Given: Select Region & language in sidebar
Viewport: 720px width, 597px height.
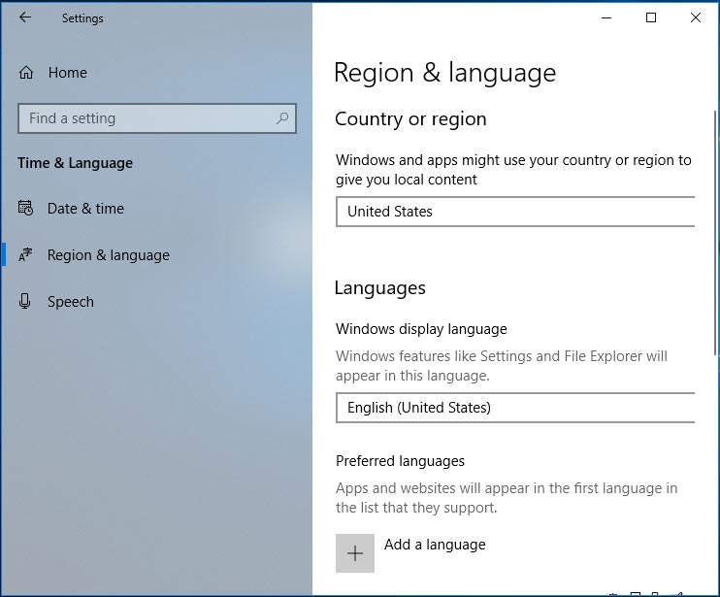Looking at the screenshot, I should [x=109, y=255].
